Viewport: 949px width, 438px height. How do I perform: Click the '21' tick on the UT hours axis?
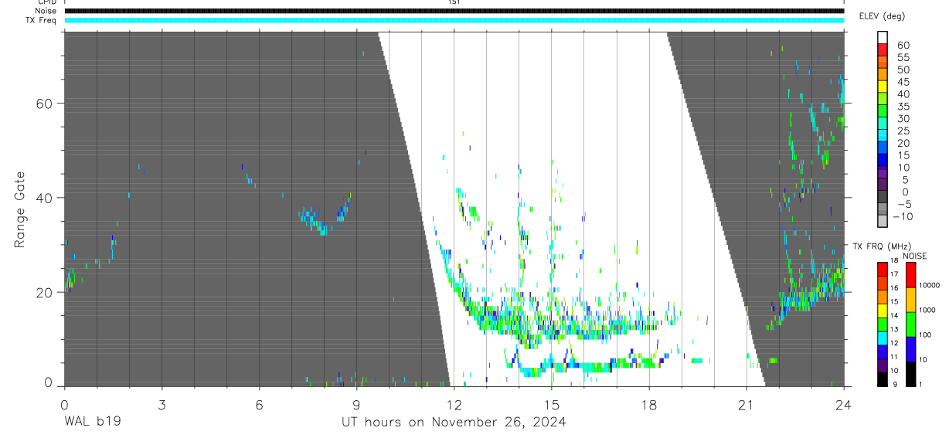[746, 404]
